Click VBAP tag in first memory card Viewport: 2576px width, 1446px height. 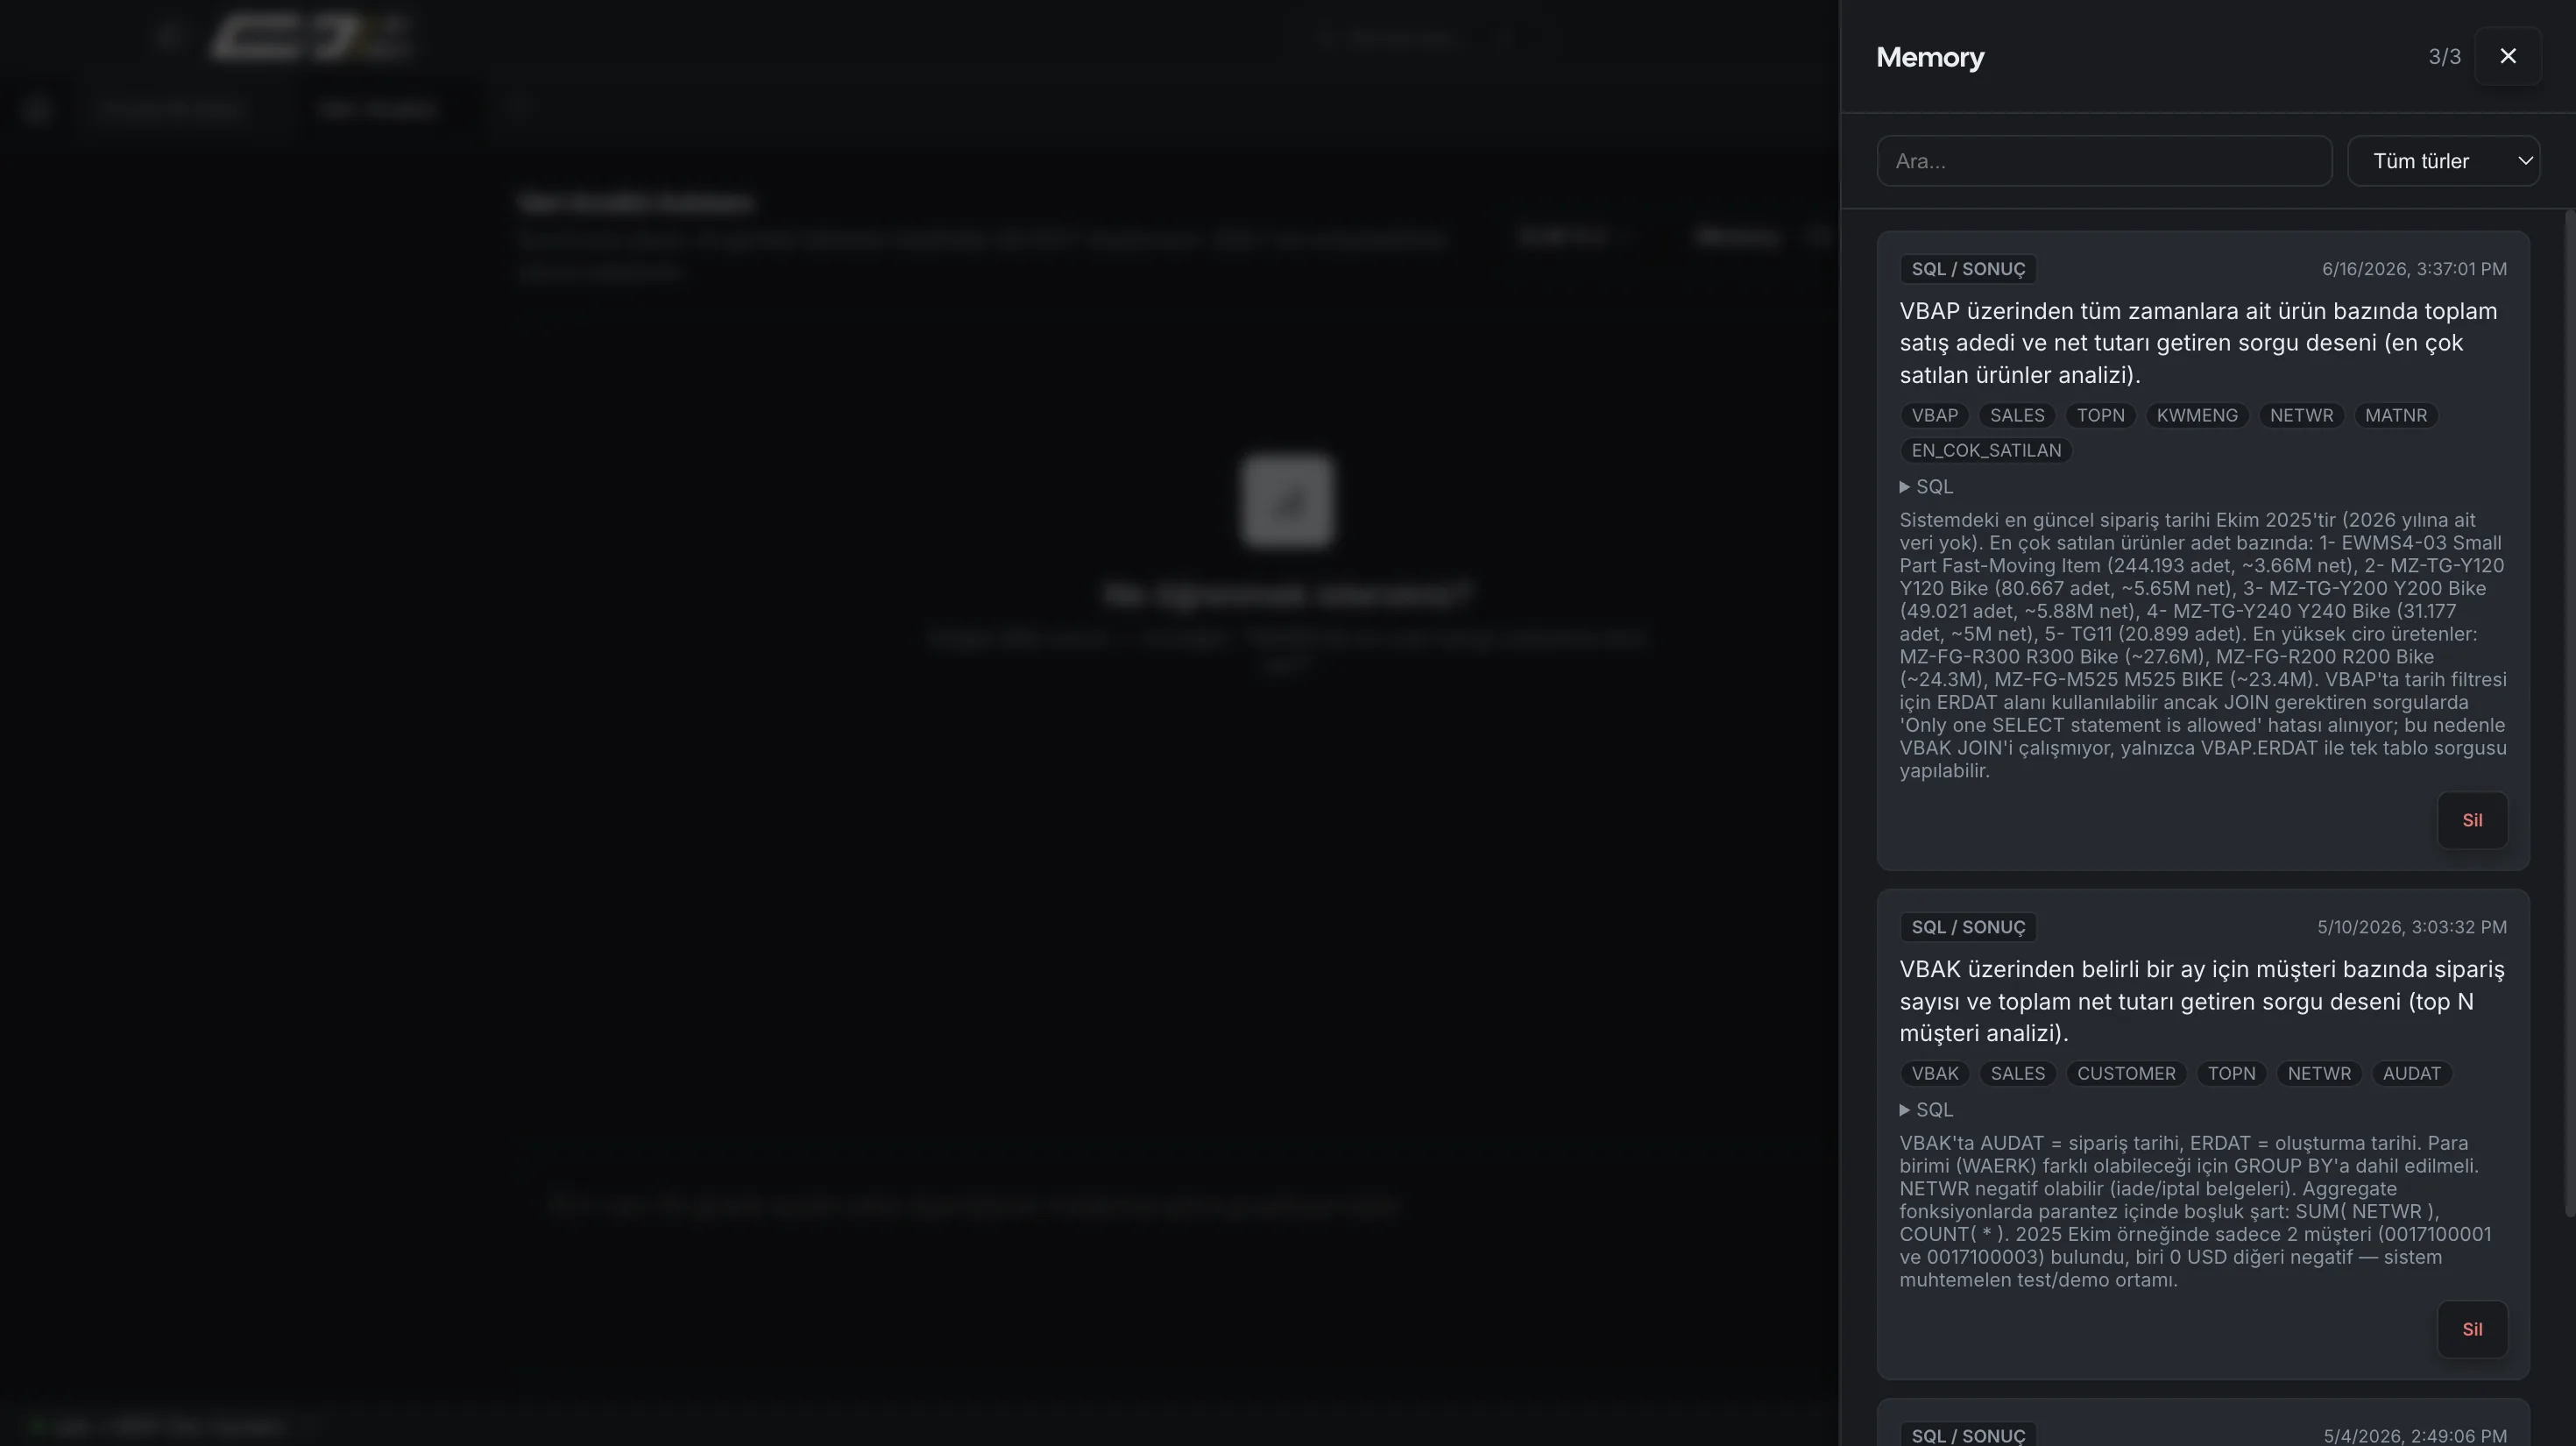pyautogui.click(x=1934, y=416)
